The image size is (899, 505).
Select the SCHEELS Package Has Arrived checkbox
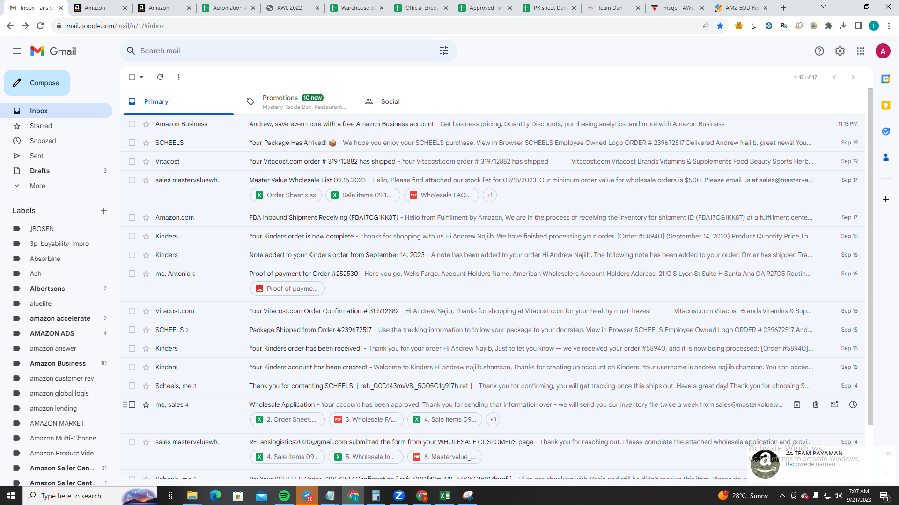[x=132, y=143]
